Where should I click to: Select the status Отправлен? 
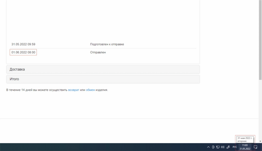click(x=98, y=52)
